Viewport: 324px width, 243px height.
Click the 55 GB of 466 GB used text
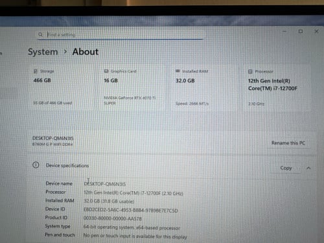[52, 103]
